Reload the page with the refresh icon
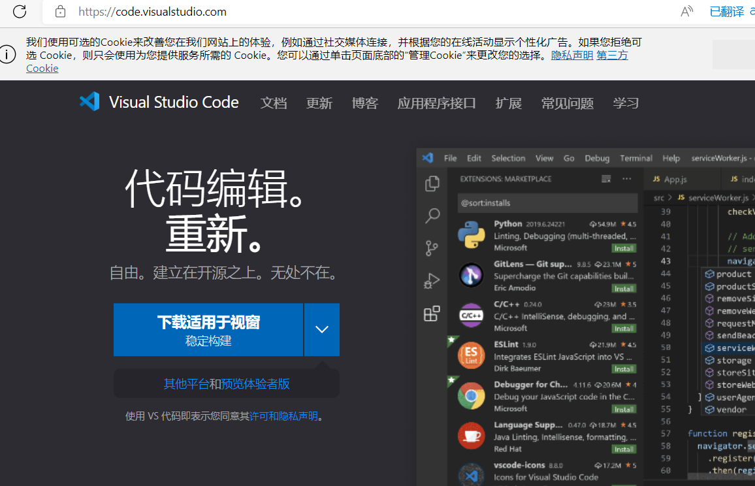The image size is (755, 486). [20, 11]
